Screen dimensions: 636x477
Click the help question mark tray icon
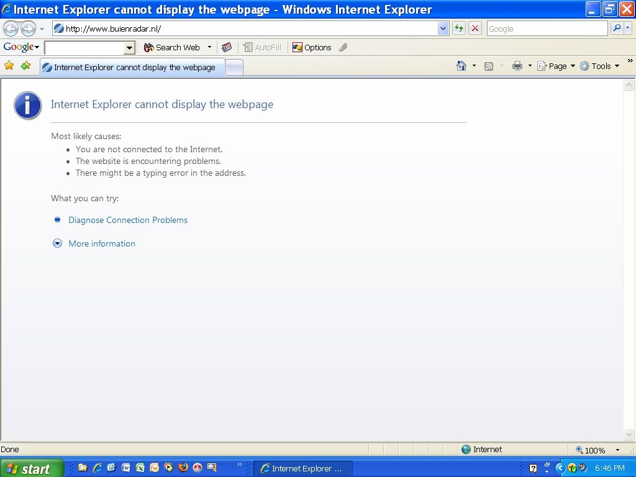[x=534, y=468]
